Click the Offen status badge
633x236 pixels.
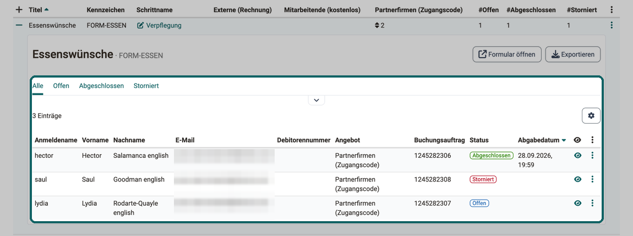tap(479, 204)
